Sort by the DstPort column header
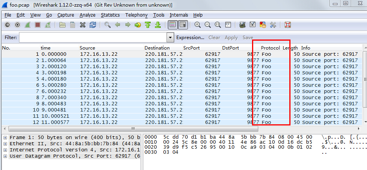Image resolution: width=367 pixels, height=170 pixels. (241, 48)
